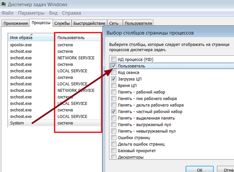Enable the Код сеанса checkbox
The width and height of the screenshot is (234, 172).
(x=114, y=72)
